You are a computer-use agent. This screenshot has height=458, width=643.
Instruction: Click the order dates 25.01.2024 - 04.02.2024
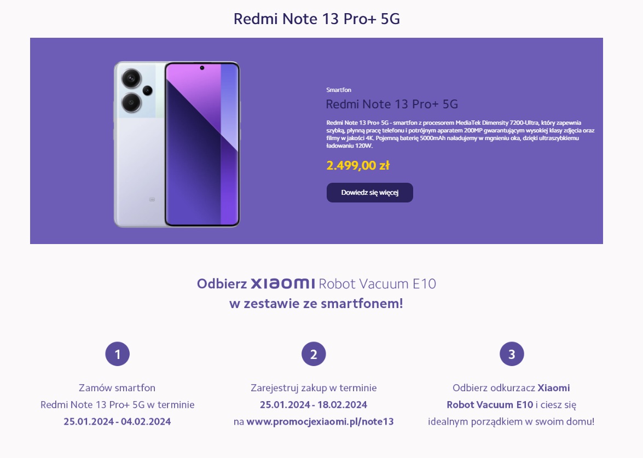click(x=117, y=421)
